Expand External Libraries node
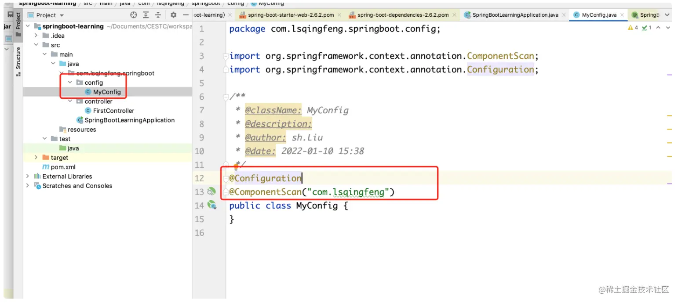 pos(28,177)
